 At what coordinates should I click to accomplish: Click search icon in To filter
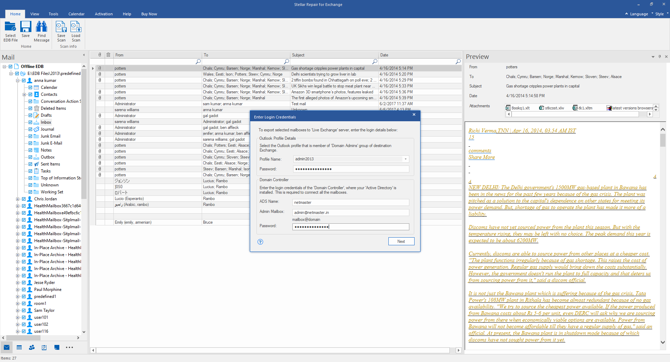(286, 61)
